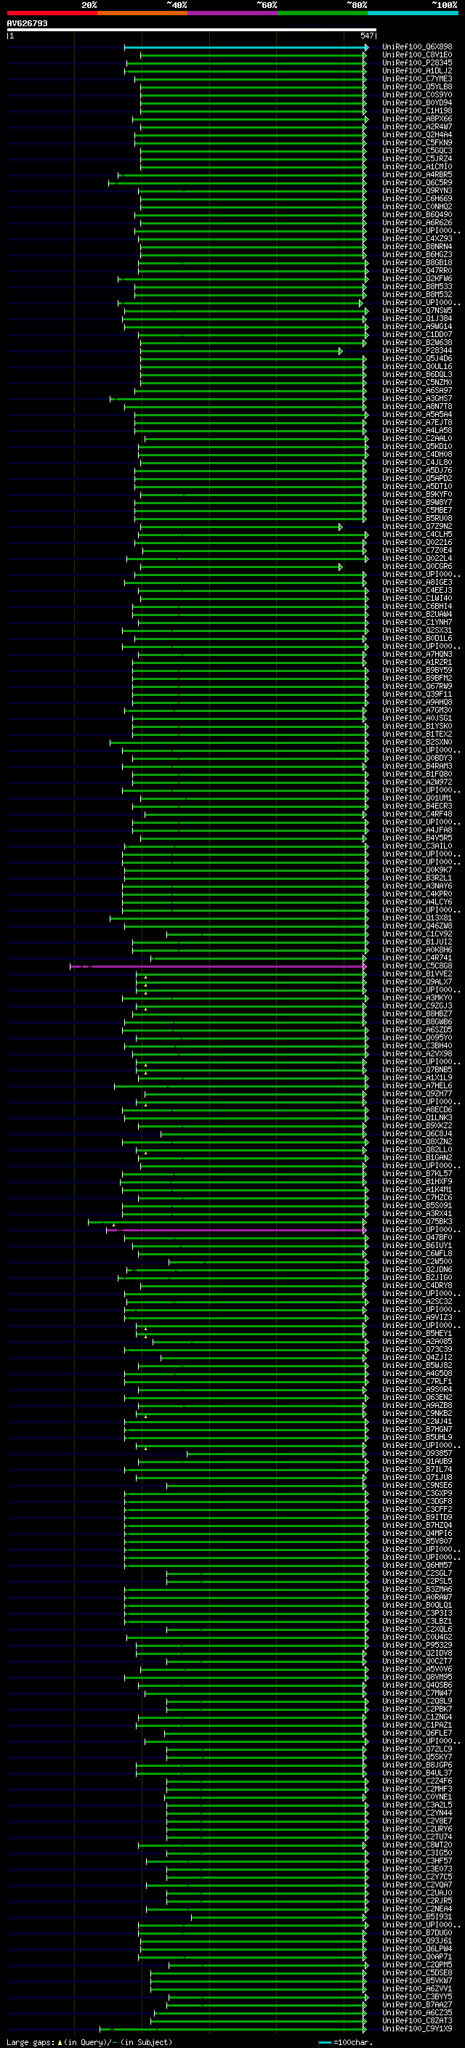The height and width of the screenshot is (2048, 465).
Task: Select hit label UniRef100_B0YD94
Action: click(x=417, y=102)
